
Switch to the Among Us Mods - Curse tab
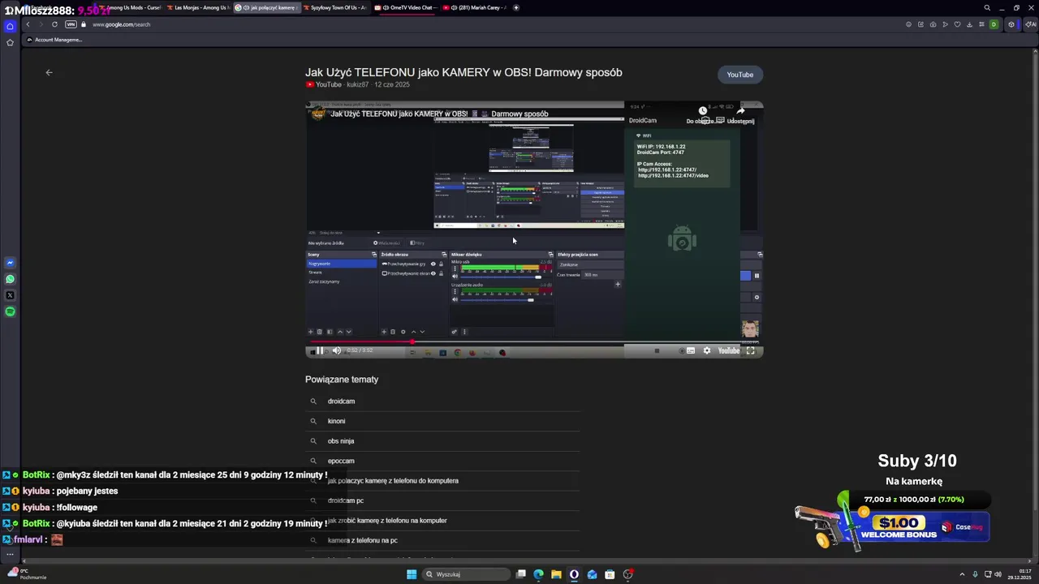(130, 7)
